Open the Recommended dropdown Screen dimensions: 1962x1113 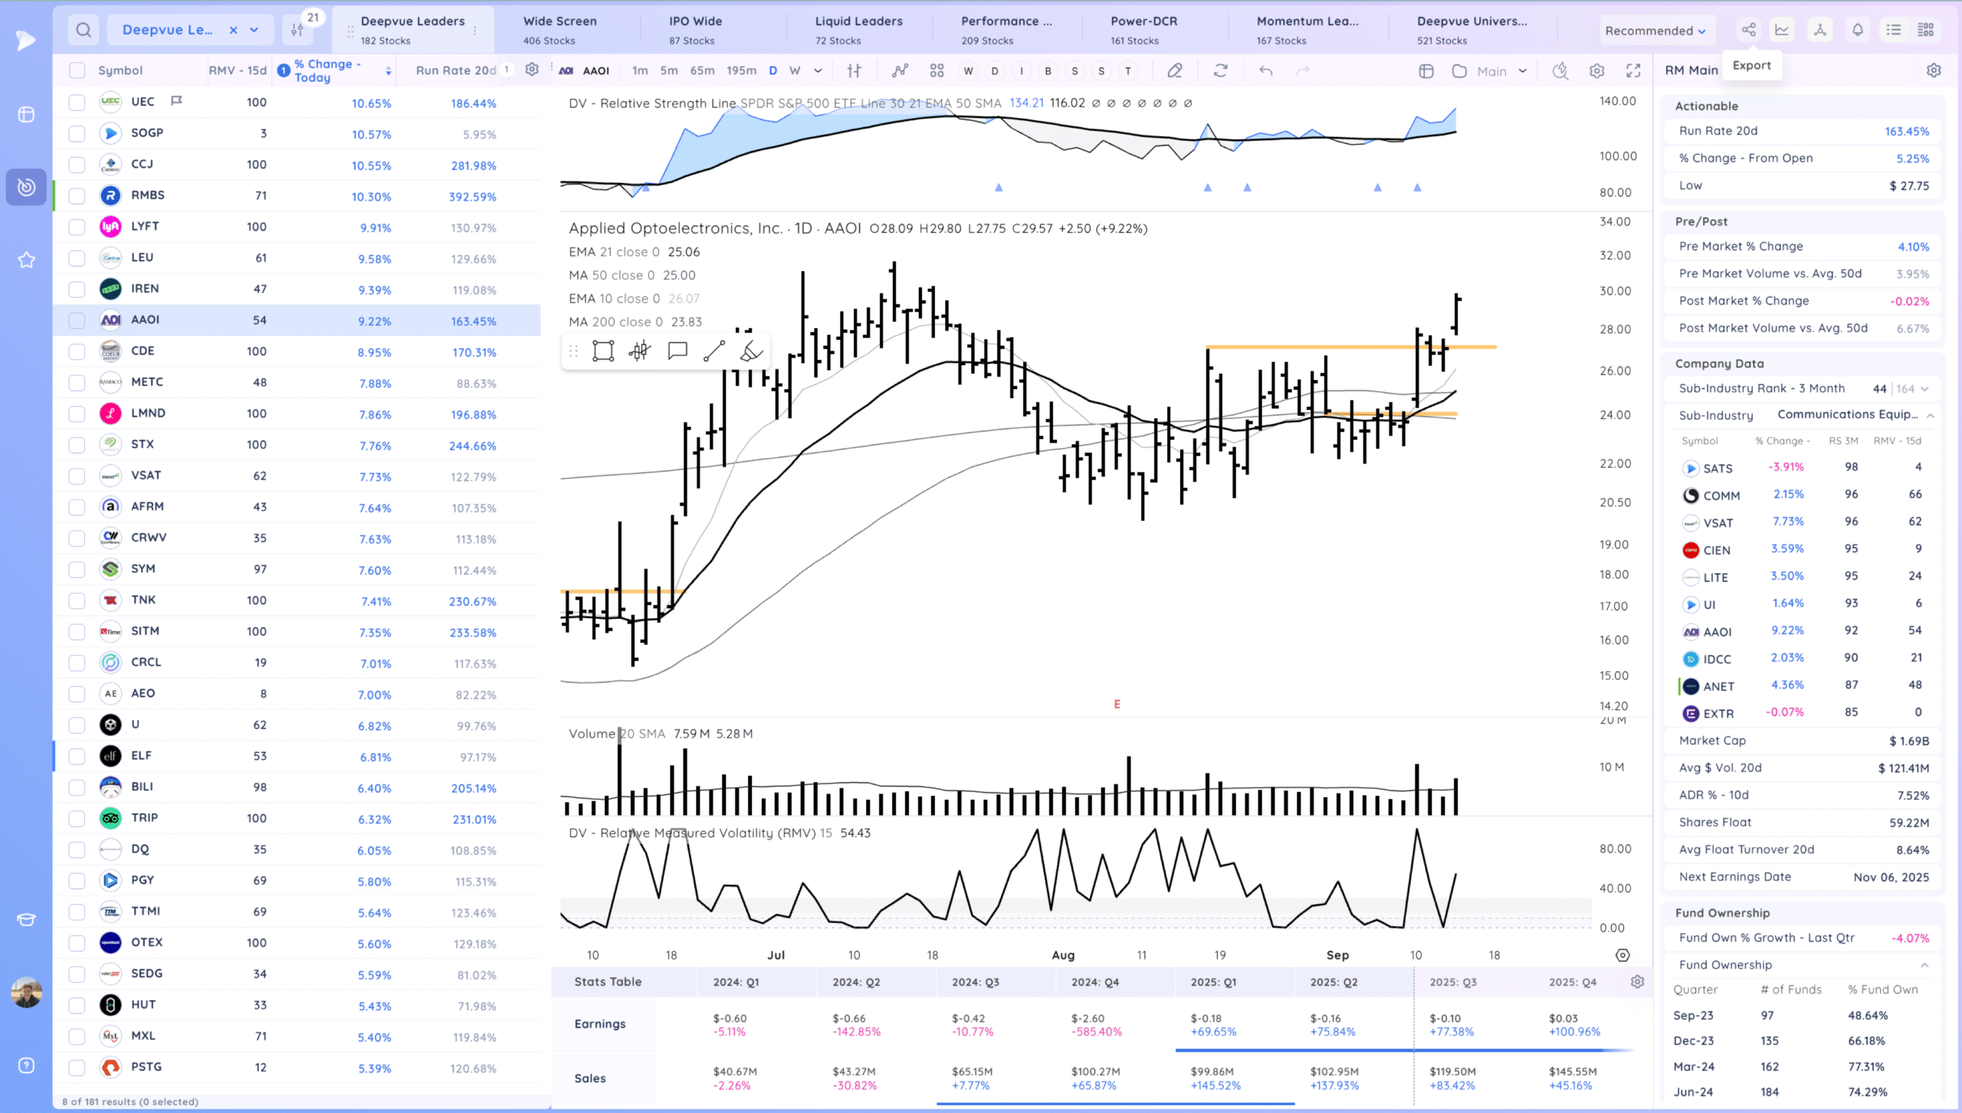1655,31
